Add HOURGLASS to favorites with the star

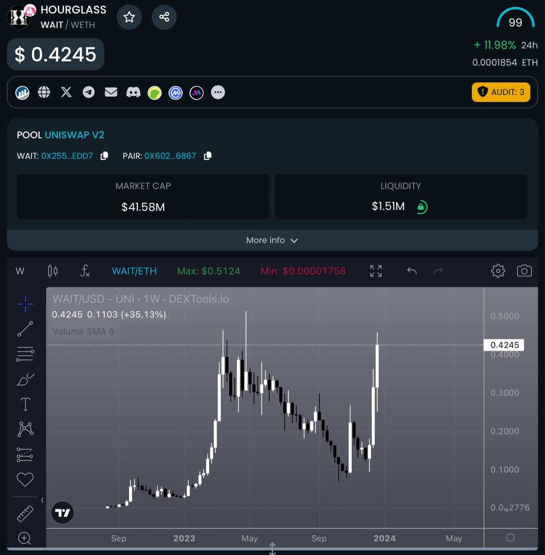tap(129, 17)
